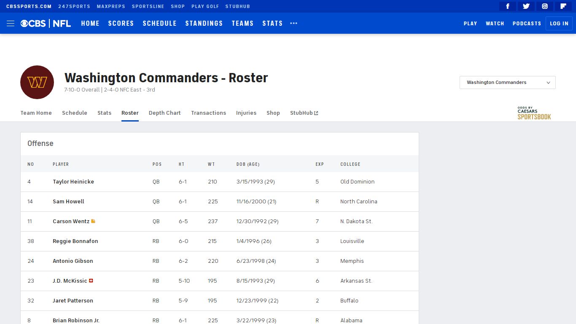
Task: Open the CBS Sports Twitter icon
Action: [526, 6]
